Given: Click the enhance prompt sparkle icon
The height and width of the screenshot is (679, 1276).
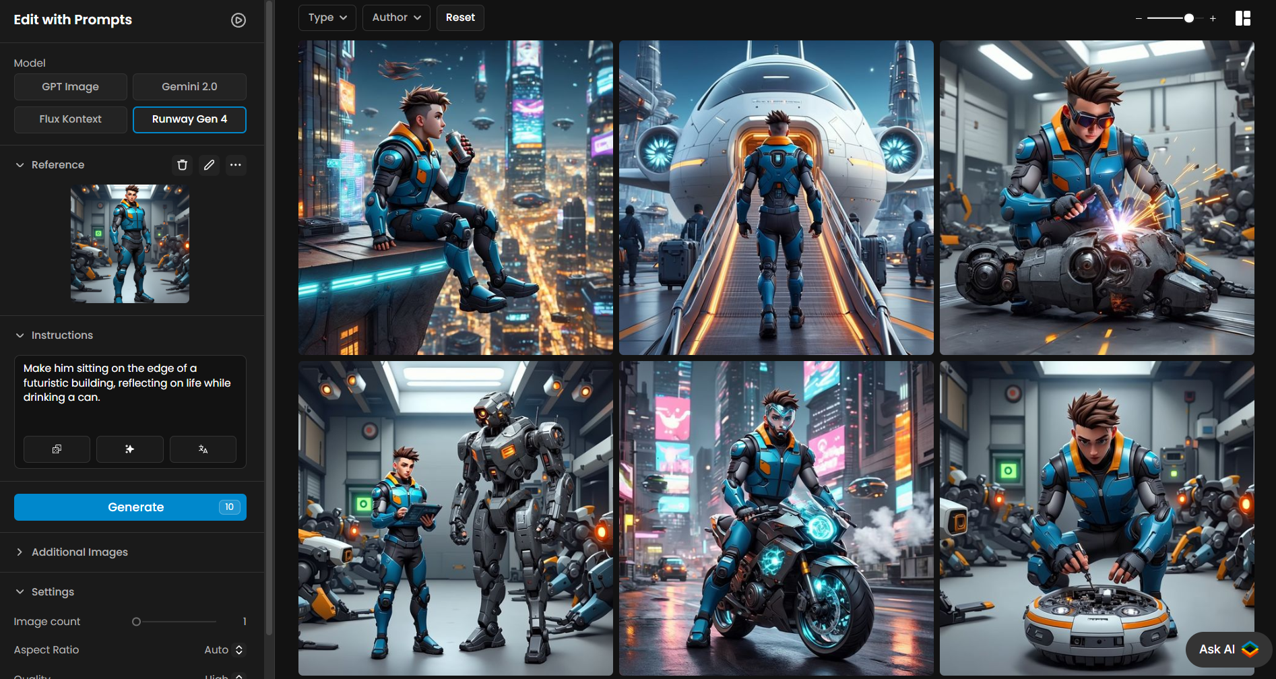Looking at the screenshot, I should [x=129, y=449].
